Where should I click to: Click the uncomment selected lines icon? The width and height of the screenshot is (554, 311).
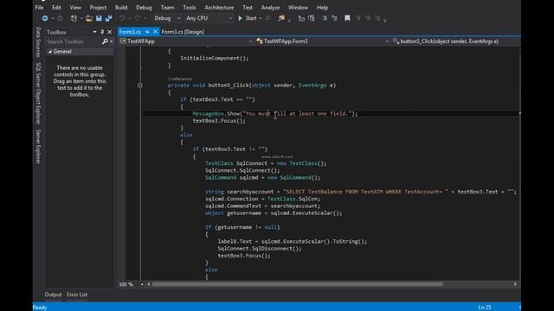tap(334, 18)
